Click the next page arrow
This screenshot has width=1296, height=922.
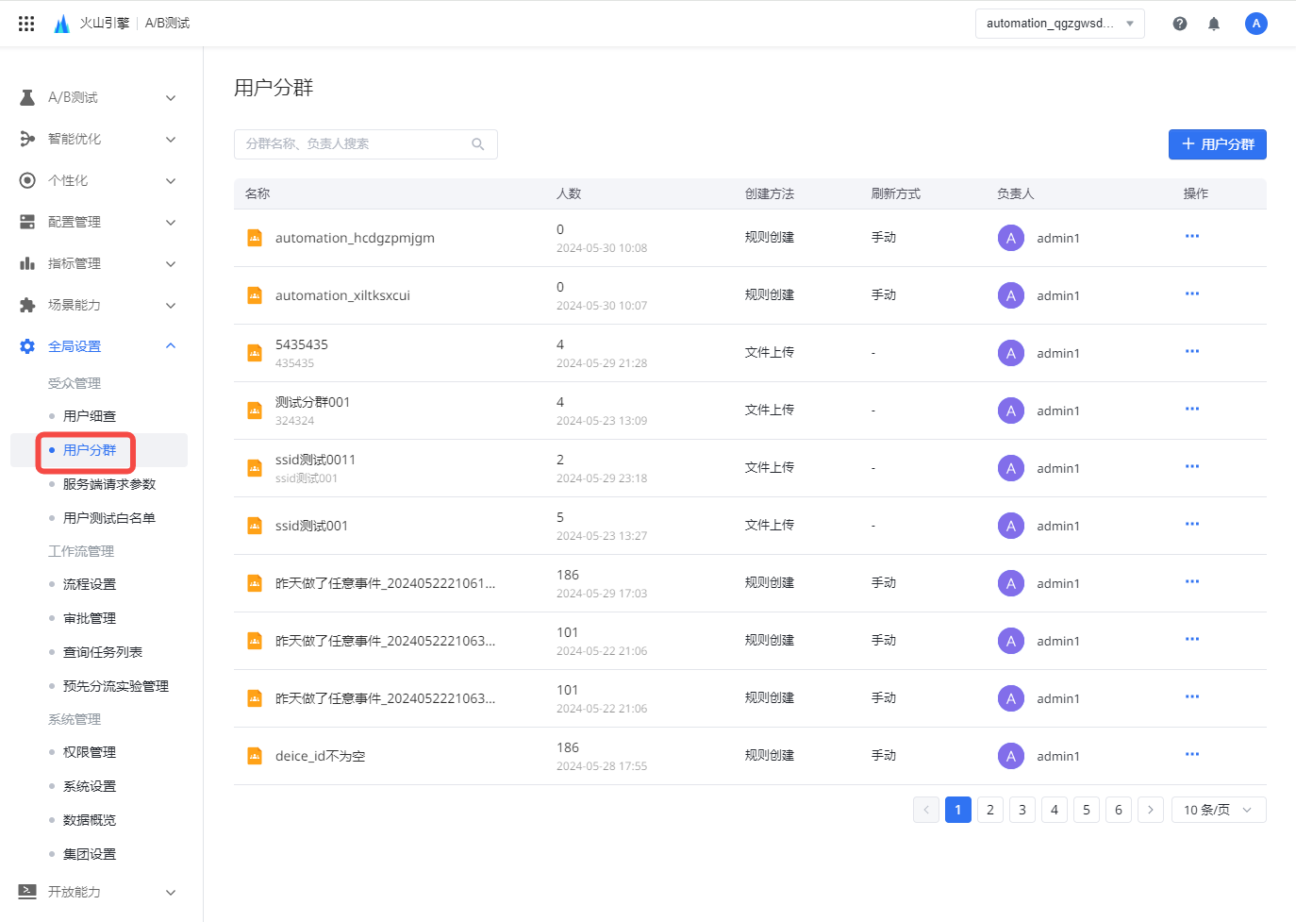(x=1151, y=810)
